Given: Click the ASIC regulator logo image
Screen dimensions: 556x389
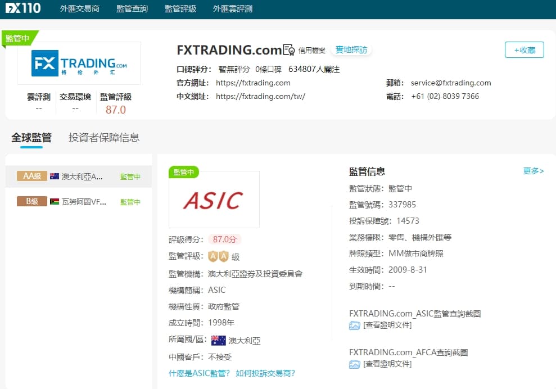Looking at the screenshot, I should pos(214,199).
